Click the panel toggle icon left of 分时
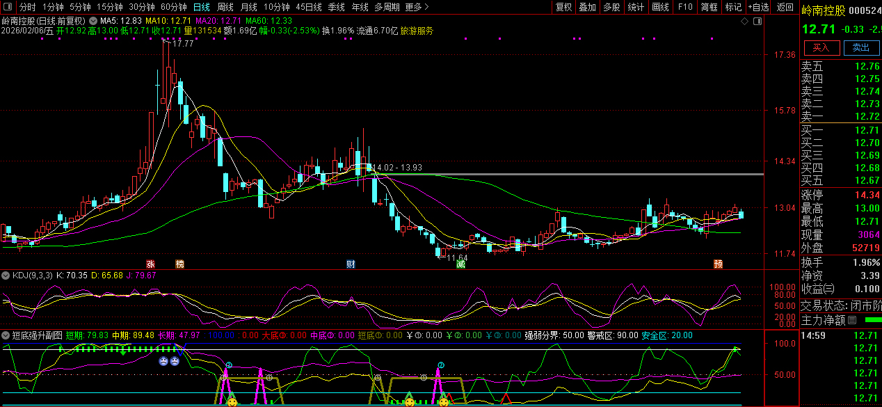This screenshot has height=407, width=882. (x=7, y=7)
